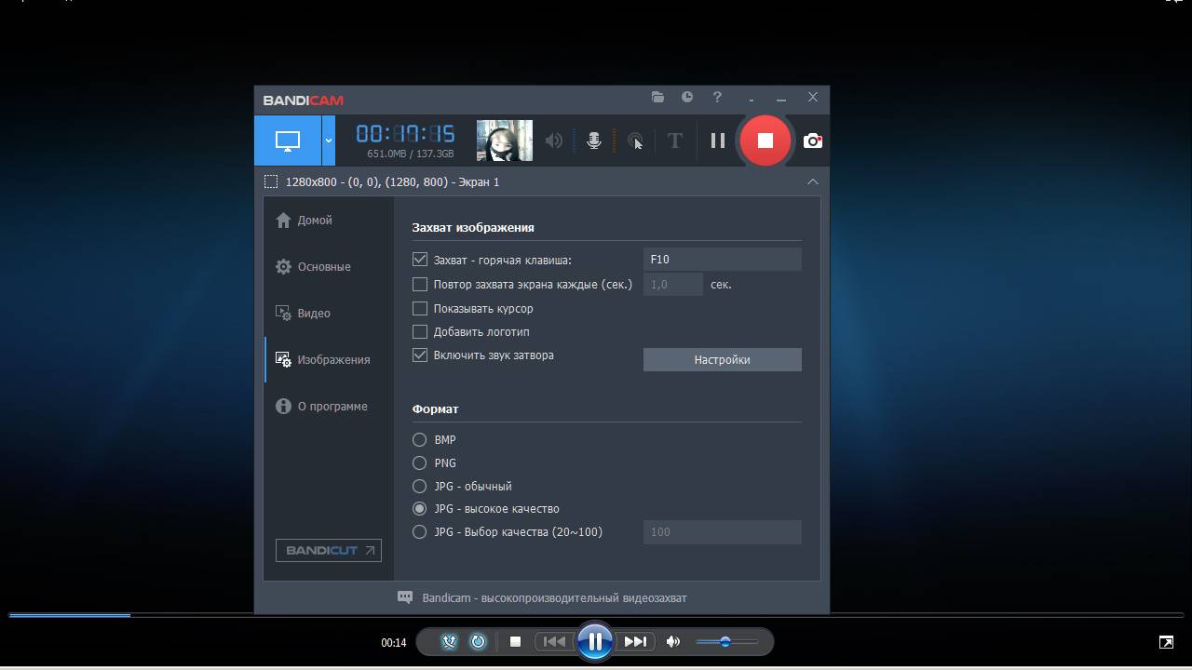Adjust the media player volume slider
Image resolution: width=1192 pixels, height=670 pixels.
tap(726, 641)
